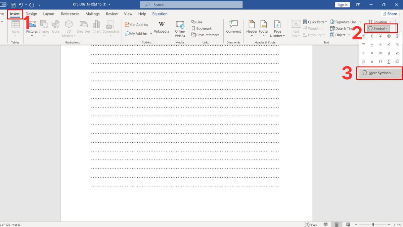Image resolution: width=403 pixels, height=227 pixels.
Task: Insert the infinity ∞ symbol
Action: pos(380,53)
